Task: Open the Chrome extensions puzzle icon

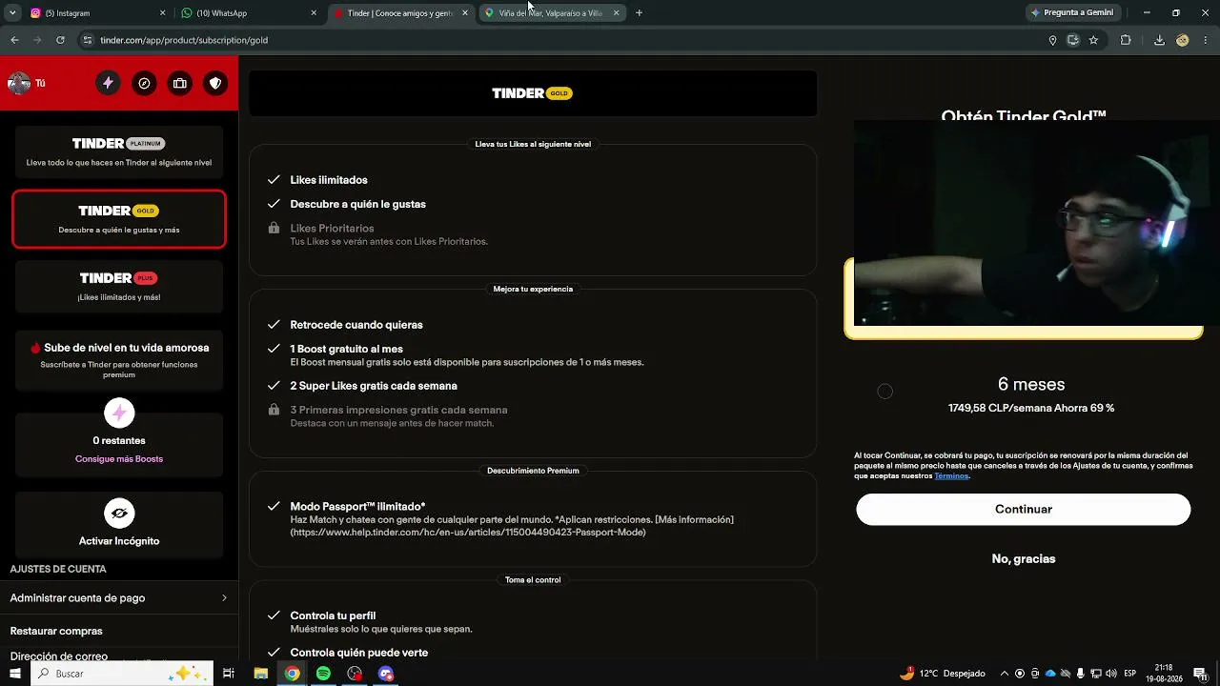Action: coord(1126,40)
